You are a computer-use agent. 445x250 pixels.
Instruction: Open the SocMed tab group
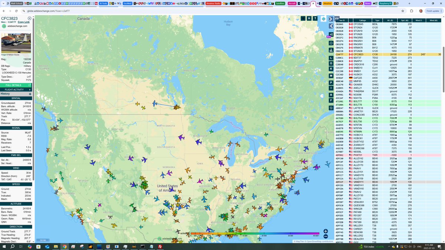[127, 3]
